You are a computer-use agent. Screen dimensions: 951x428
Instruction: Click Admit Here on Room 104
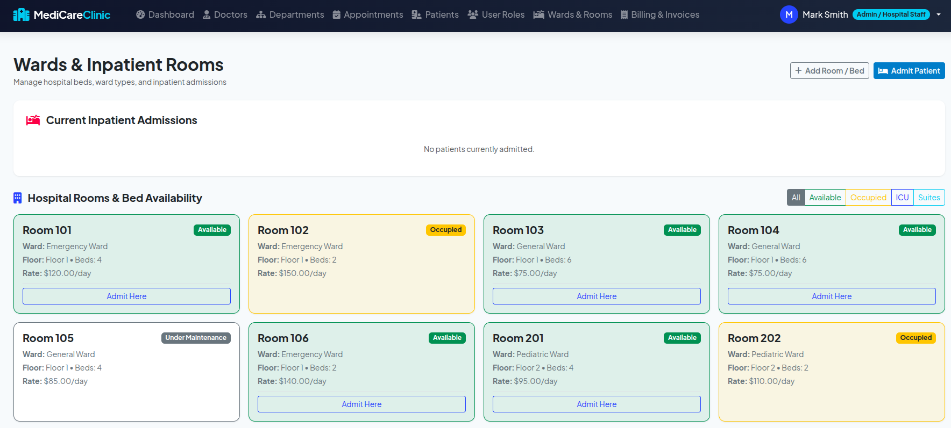pos(832,296)
